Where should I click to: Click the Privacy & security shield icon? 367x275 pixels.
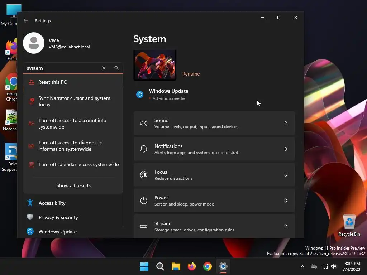pos(30,217)
